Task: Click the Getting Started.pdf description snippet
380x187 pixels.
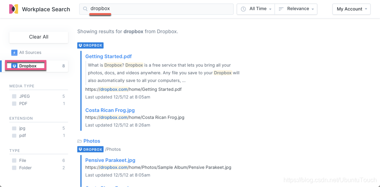Action: click(x=164, y=73)
